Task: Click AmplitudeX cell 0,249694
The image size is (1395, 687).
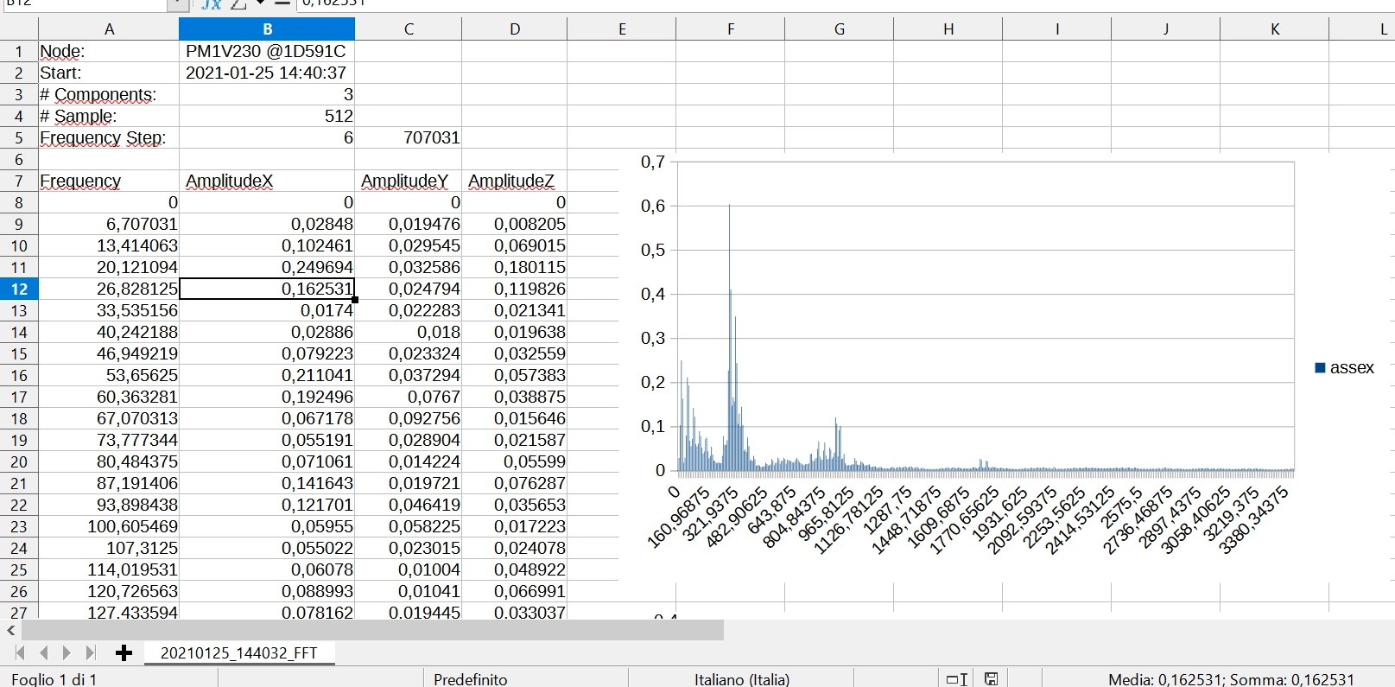Action: coord(267,267)
